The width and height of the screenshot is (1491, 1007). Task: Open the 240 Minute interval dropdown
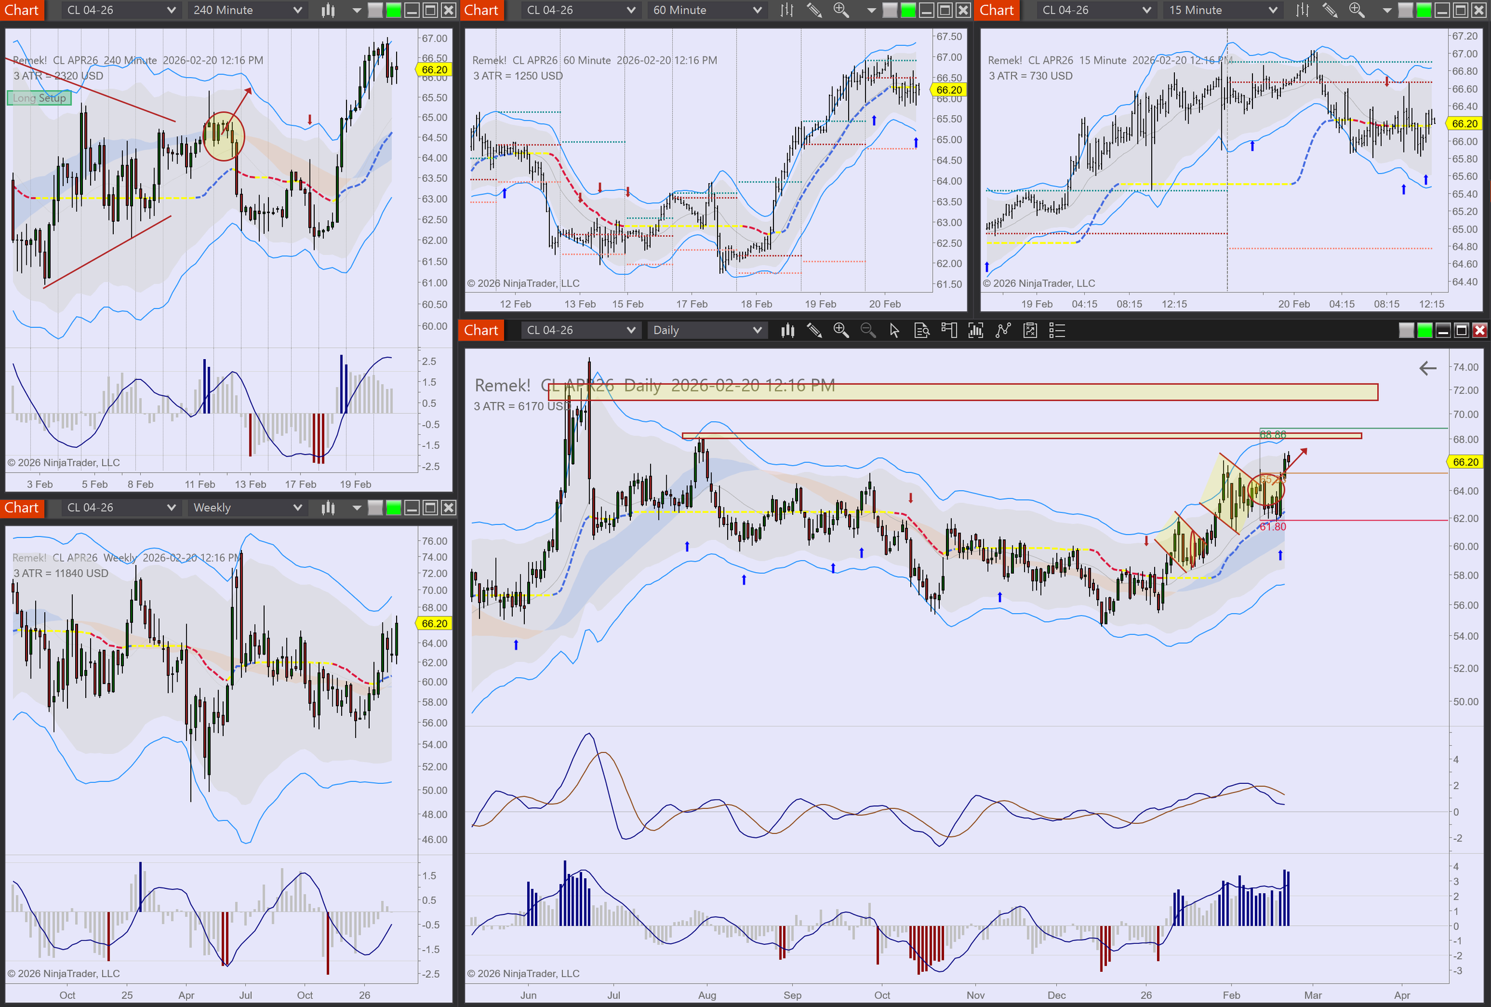pyautogui.click(x=247, y=10)
